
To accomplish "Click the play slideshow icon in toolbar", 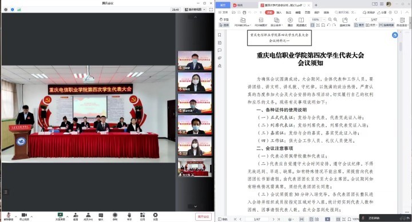I will coord(290,22).
